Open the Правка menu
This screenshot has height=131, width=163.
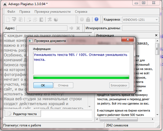coord(25,12)
